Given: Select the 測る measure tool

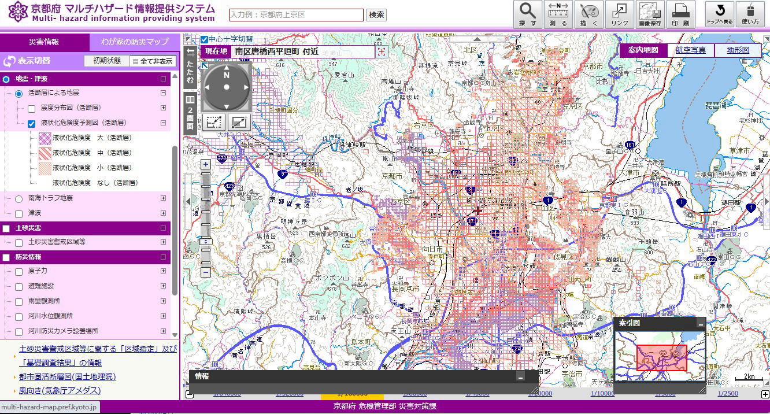Looking at the screenshot, I should 558,14.
